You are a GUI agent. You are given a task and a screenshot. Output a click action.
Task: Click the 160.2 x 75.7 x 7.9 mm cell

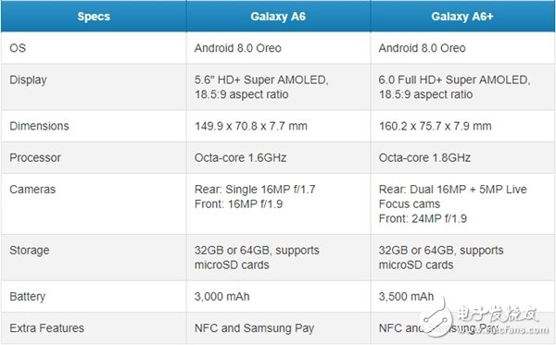462,126
